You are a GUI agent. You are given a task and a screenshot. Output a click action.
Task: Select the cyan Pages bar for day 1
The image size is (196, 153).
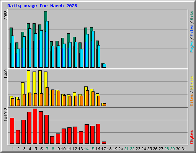pos(13,52)
